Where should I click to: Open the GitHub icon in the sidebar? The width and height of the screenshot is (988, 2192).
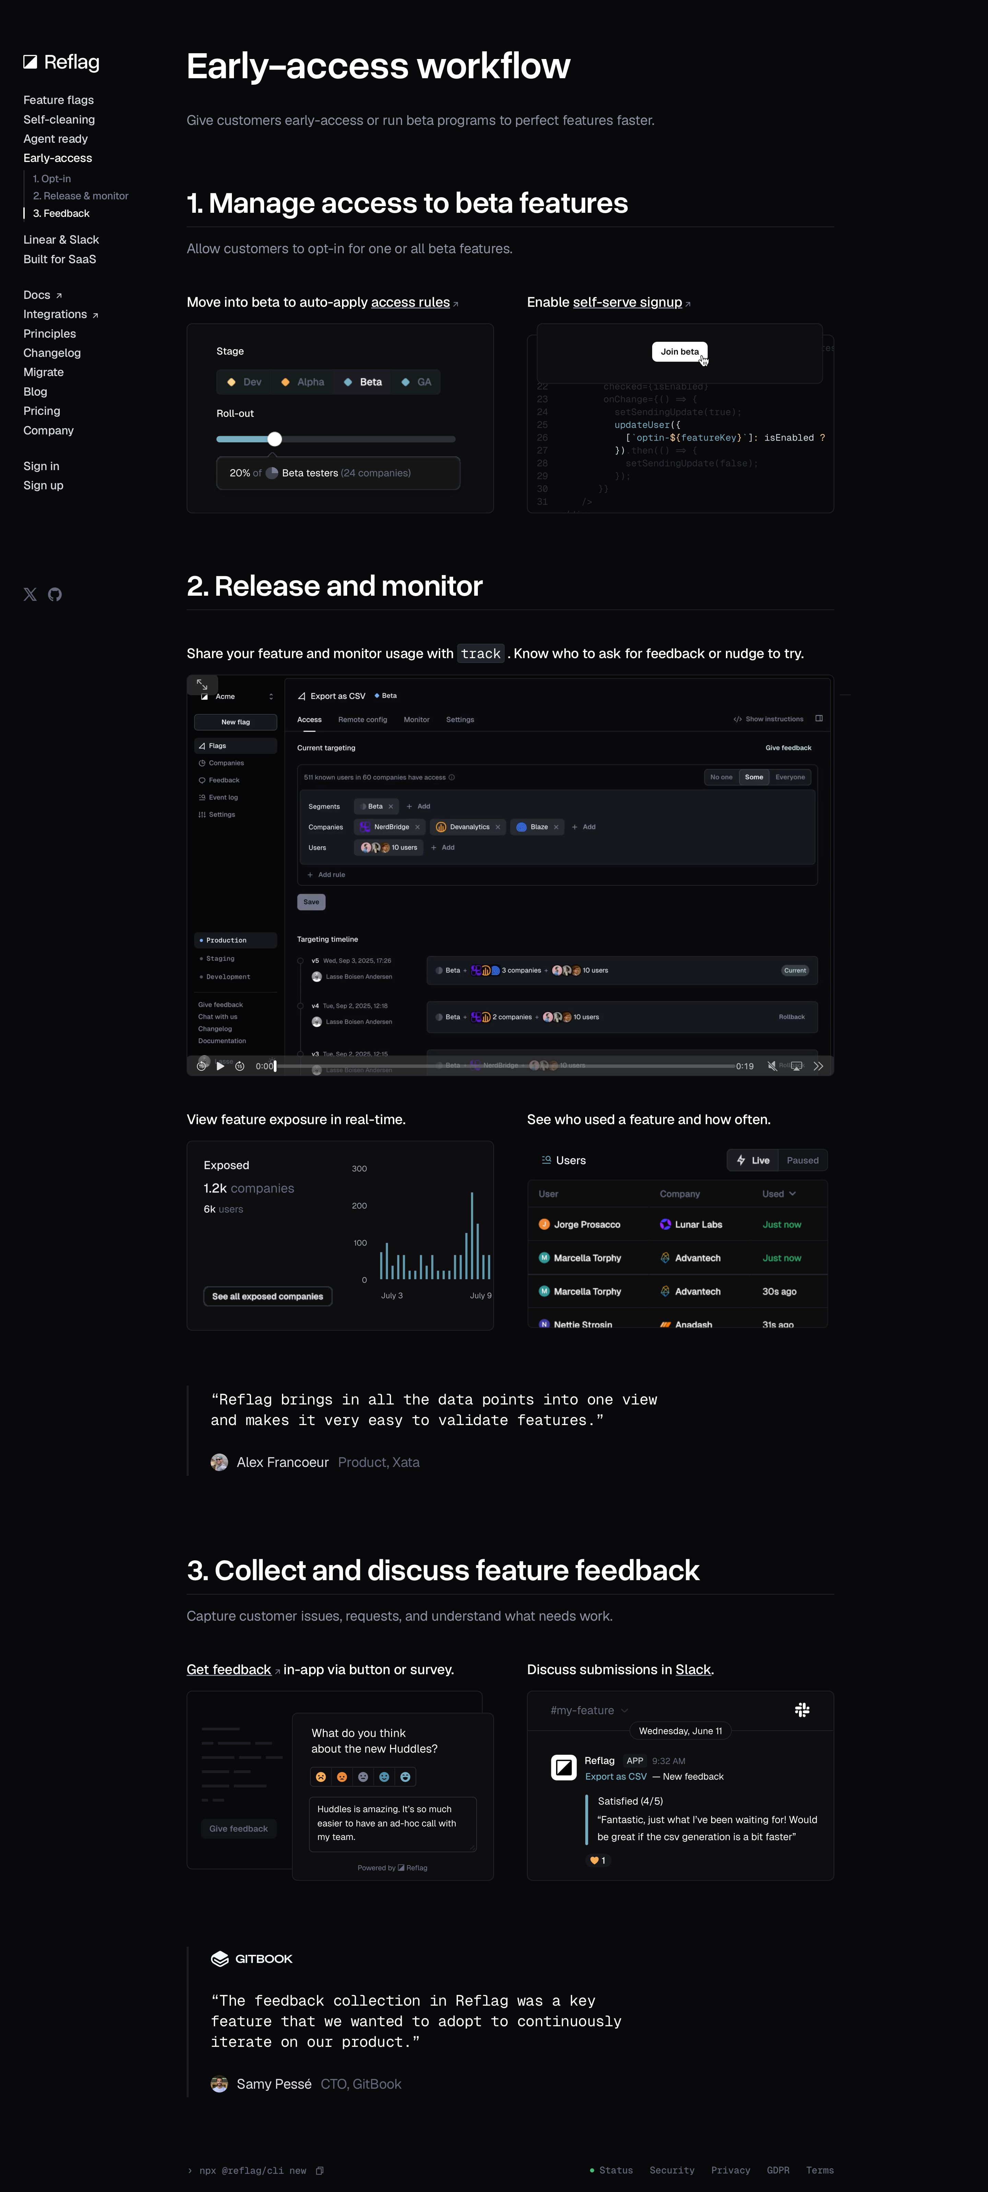coord(55,594)
